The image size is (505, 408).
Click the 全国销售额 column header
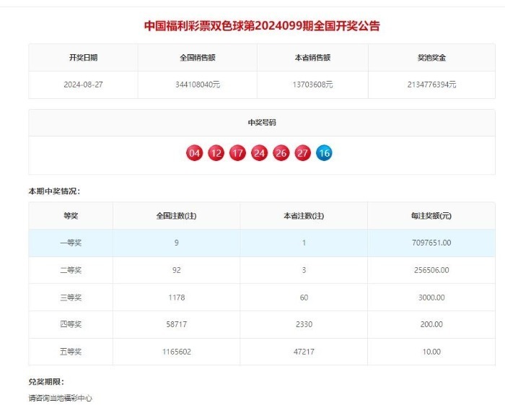pyautogui.click(x=198, y=58)
